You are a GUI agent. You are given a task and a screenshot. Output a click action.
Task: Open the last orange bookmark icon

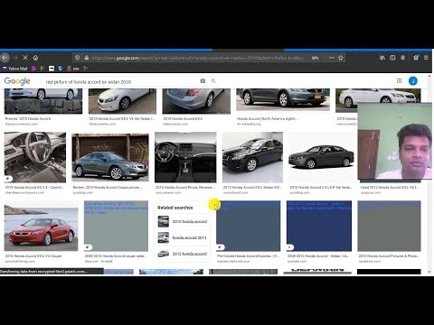tap(85, 69)
